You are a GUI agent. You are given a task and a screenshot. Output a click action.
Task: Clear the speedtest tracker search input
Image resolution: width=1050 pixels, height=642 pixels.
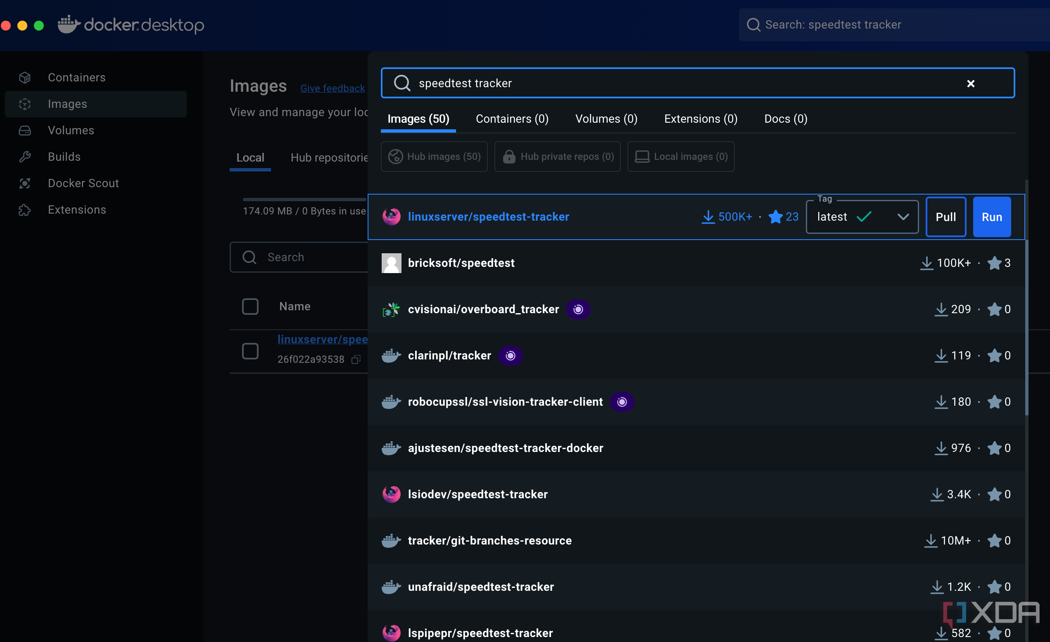pyautogui.click(x=971, y=83)
